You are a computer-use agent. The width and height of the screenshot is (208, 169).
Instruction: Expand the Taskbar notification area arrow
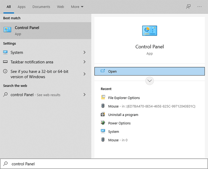[x=85, y=62]
